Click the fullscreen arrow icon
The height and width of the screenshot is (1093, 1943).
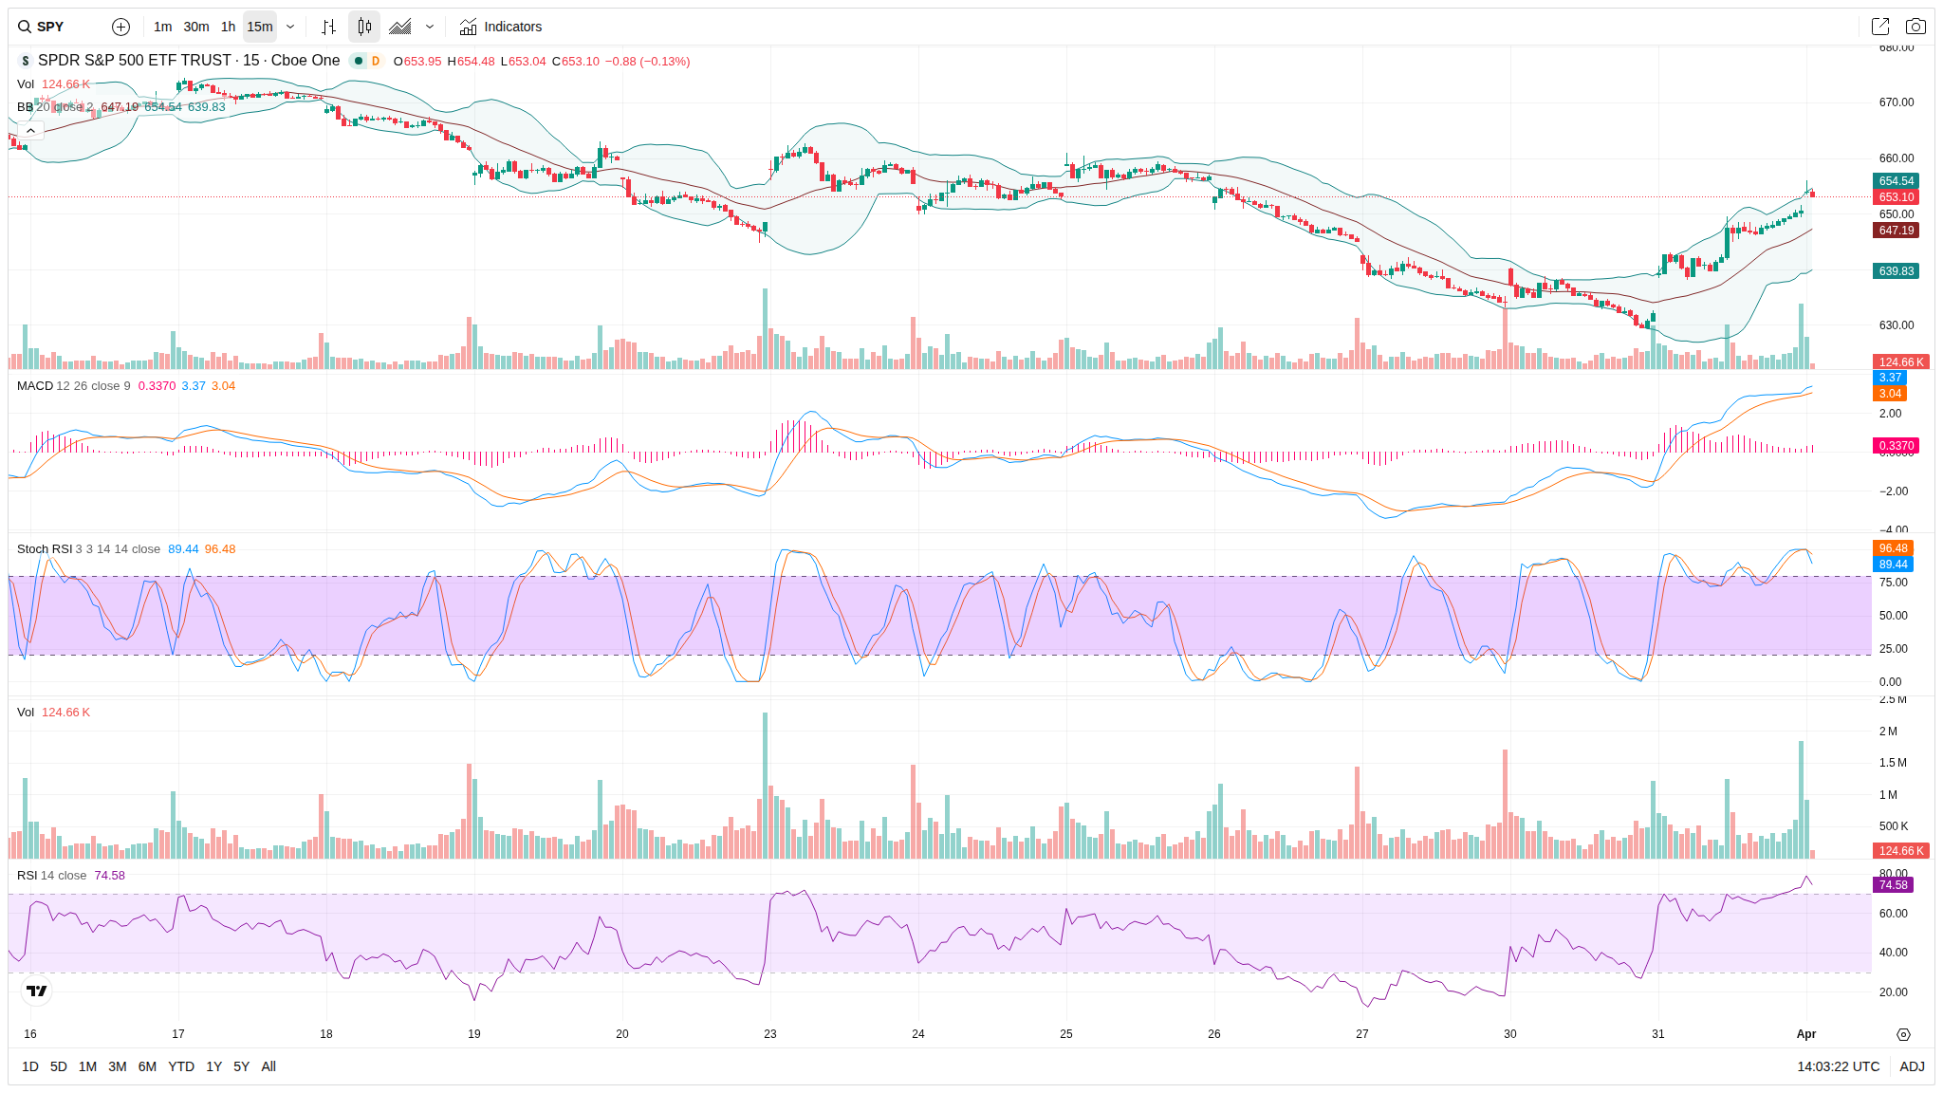pyautogui.click(x=1879, y=27)
